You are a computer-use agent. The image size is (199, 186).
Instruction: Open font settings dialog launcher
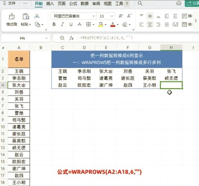tap(133, 30)
